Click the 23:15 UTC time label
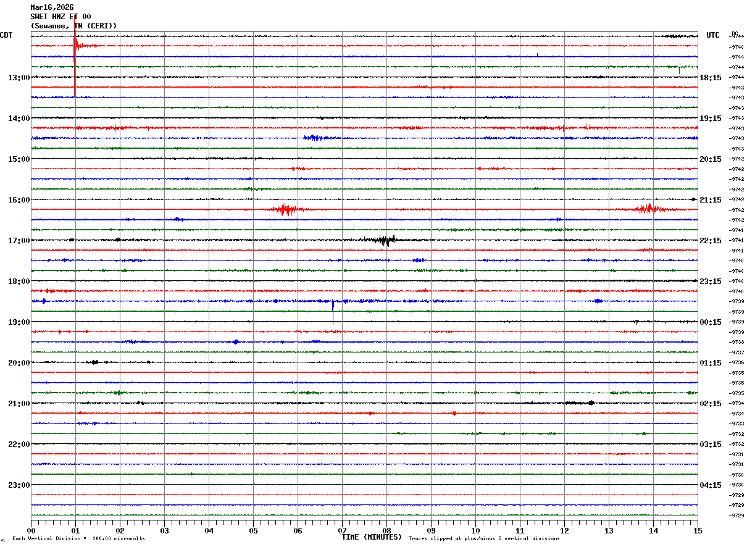Image resolution: width=747 pixels, height=547 pixels. [711, 282]
